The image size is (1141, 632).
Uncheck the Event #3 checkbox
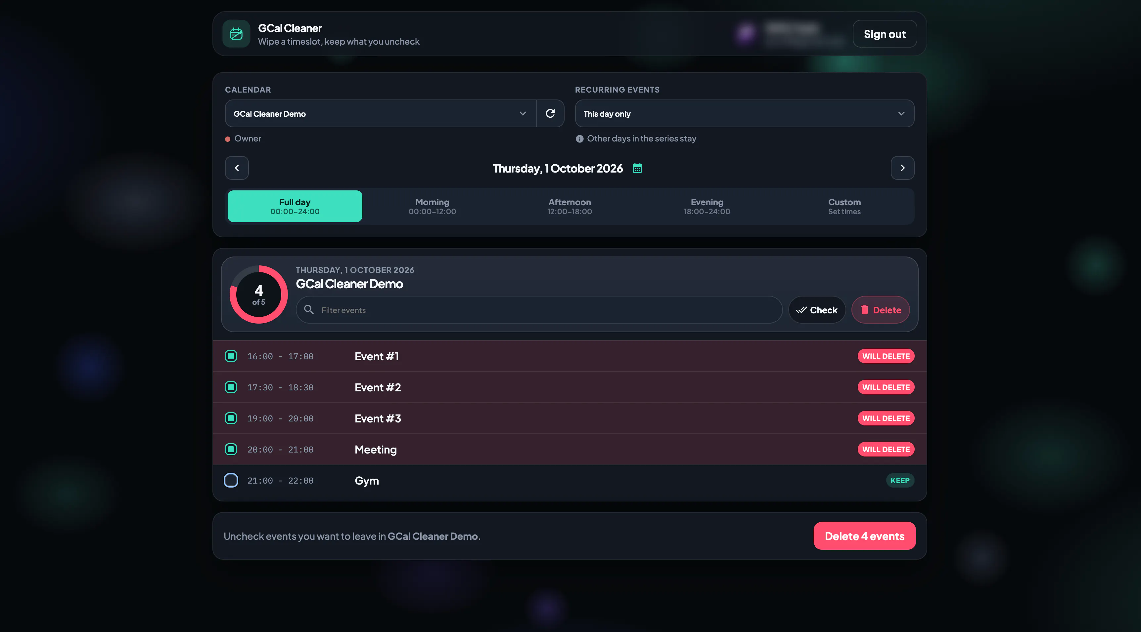(x=231, y=418)
